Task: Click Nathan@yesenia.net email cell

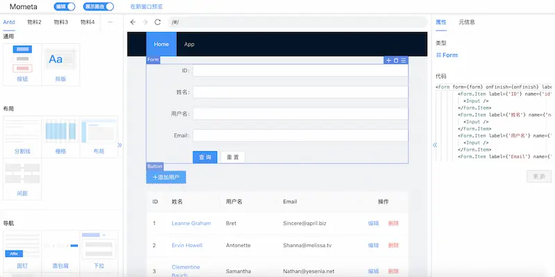Action: click(x=309, y=271)
